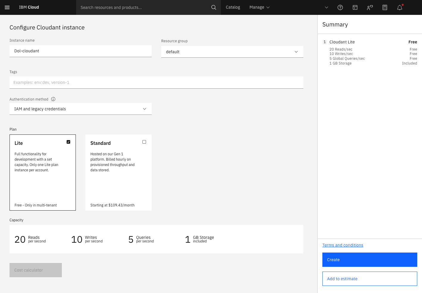
Task: Click Add to estimate button
Action: (370, 279)
